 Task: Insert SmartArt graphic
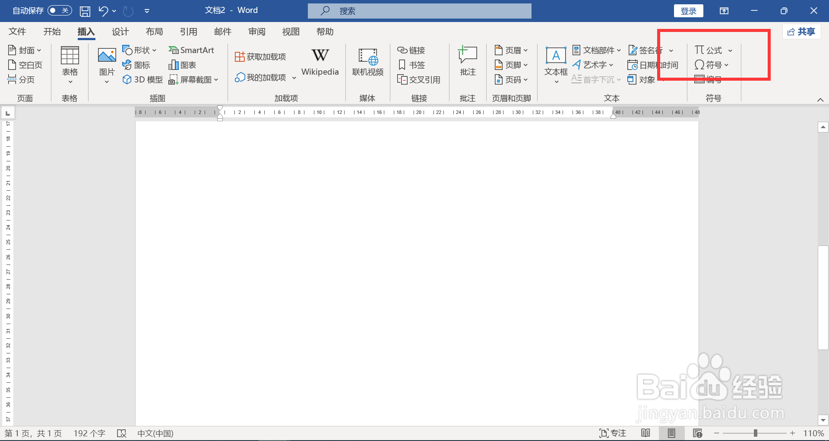point(191,50)
